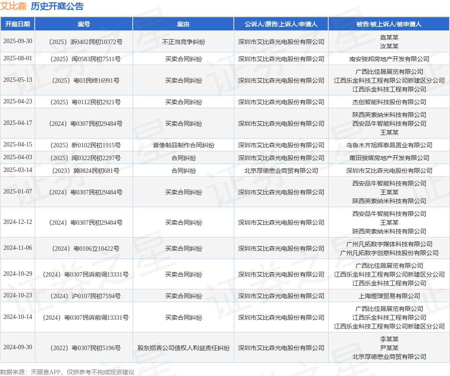Select the date 2024-11-06
Image resolution: width=450 pixels, height=376 pixels.
click(18, 248)
